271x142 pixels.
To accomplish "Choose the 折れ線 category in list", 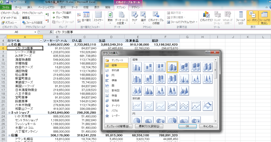I will [116, 70].
